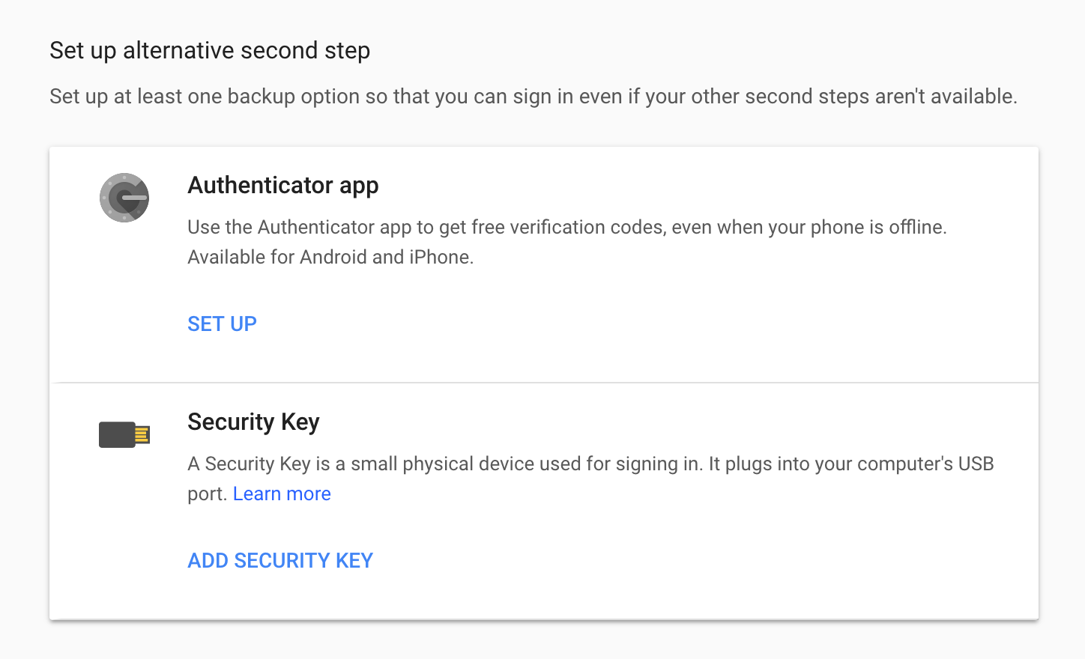1085x659 pixels.
Task: Click the Google Authenticator app icon
Action: coord(124,198)
